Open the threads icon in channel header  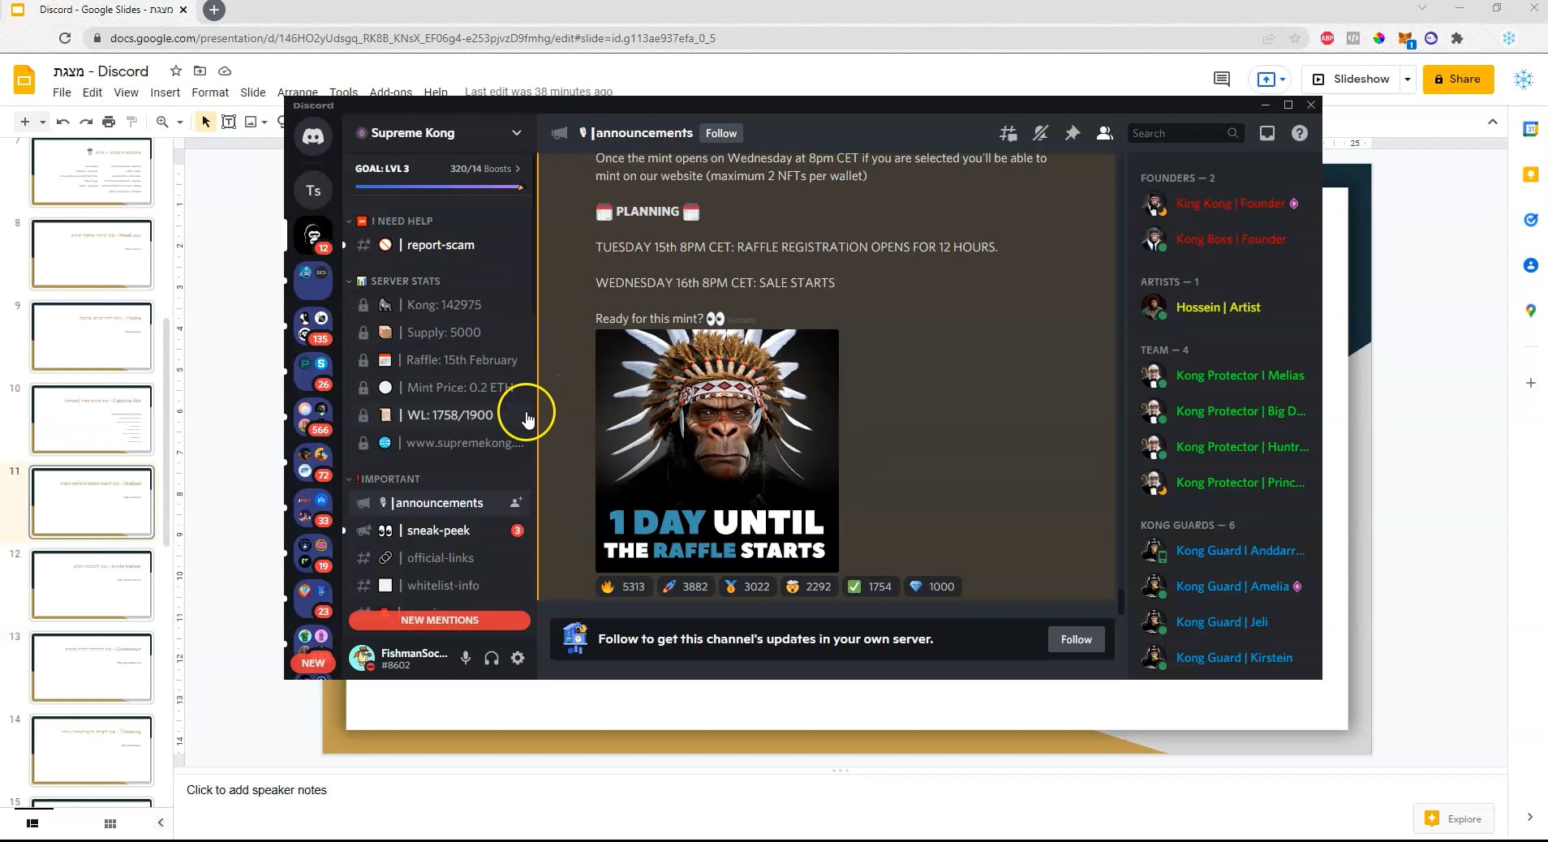(x=1008, y=133)
